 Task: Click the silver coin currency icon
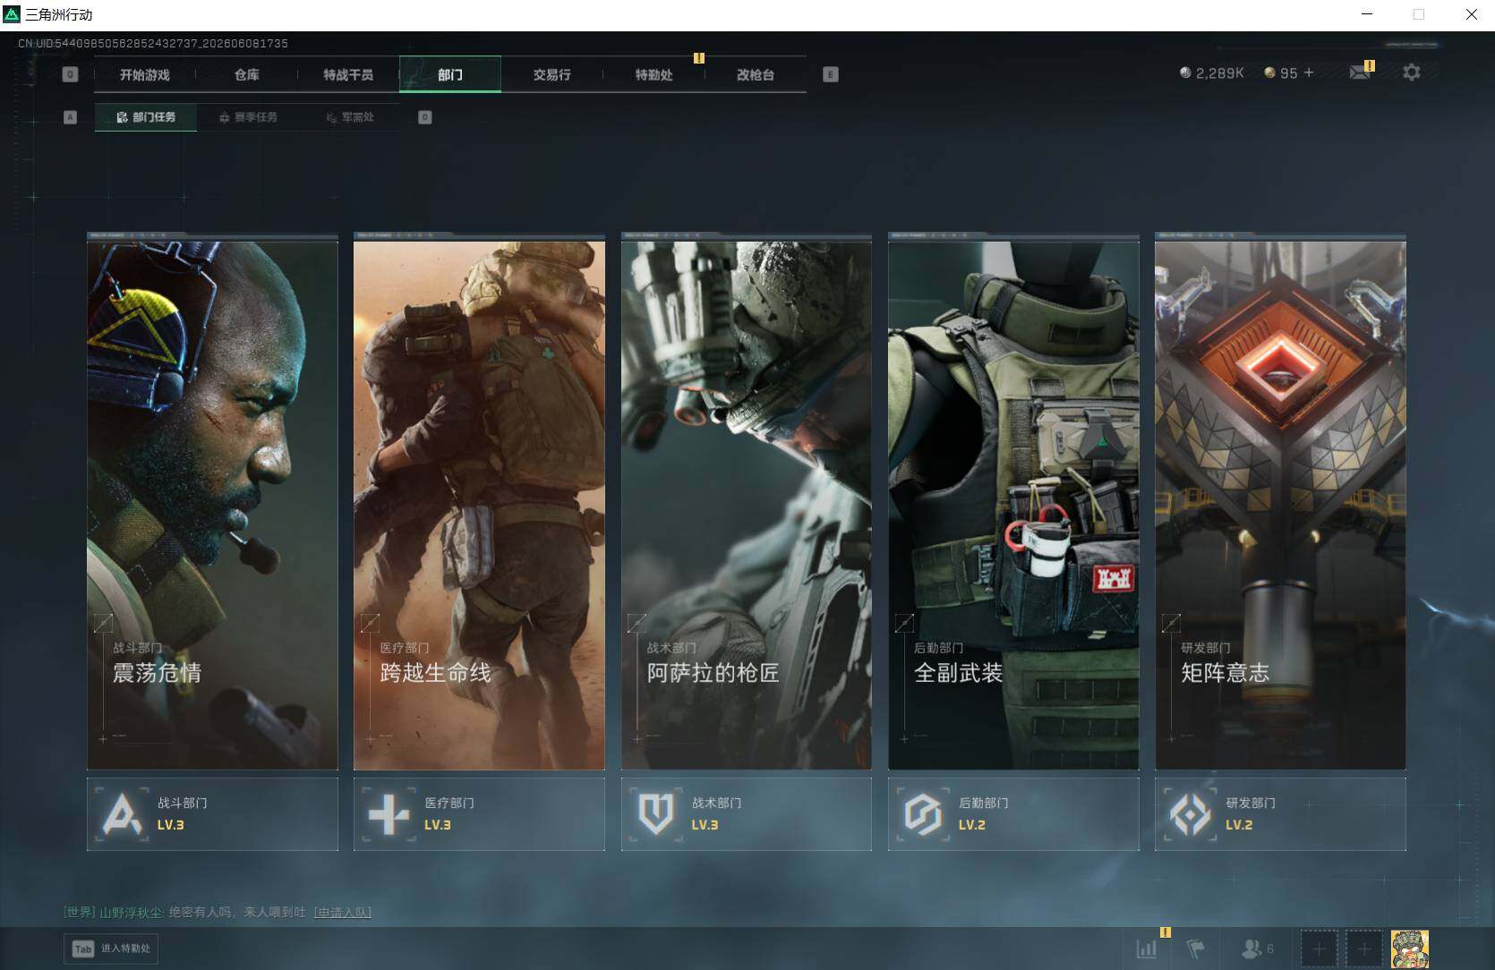(x=1186, y=72)
